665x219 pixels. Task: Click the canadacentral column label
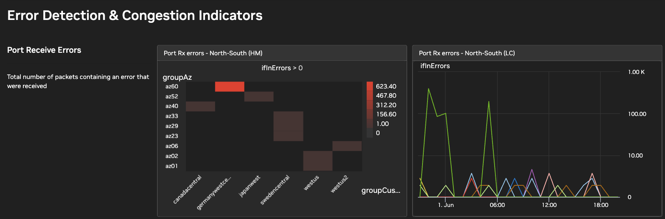point(187,189)
